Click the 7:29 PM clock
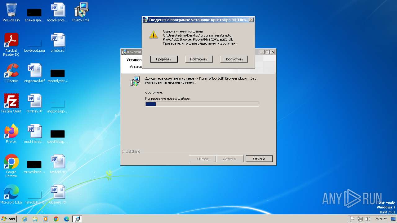 point(381,219)
